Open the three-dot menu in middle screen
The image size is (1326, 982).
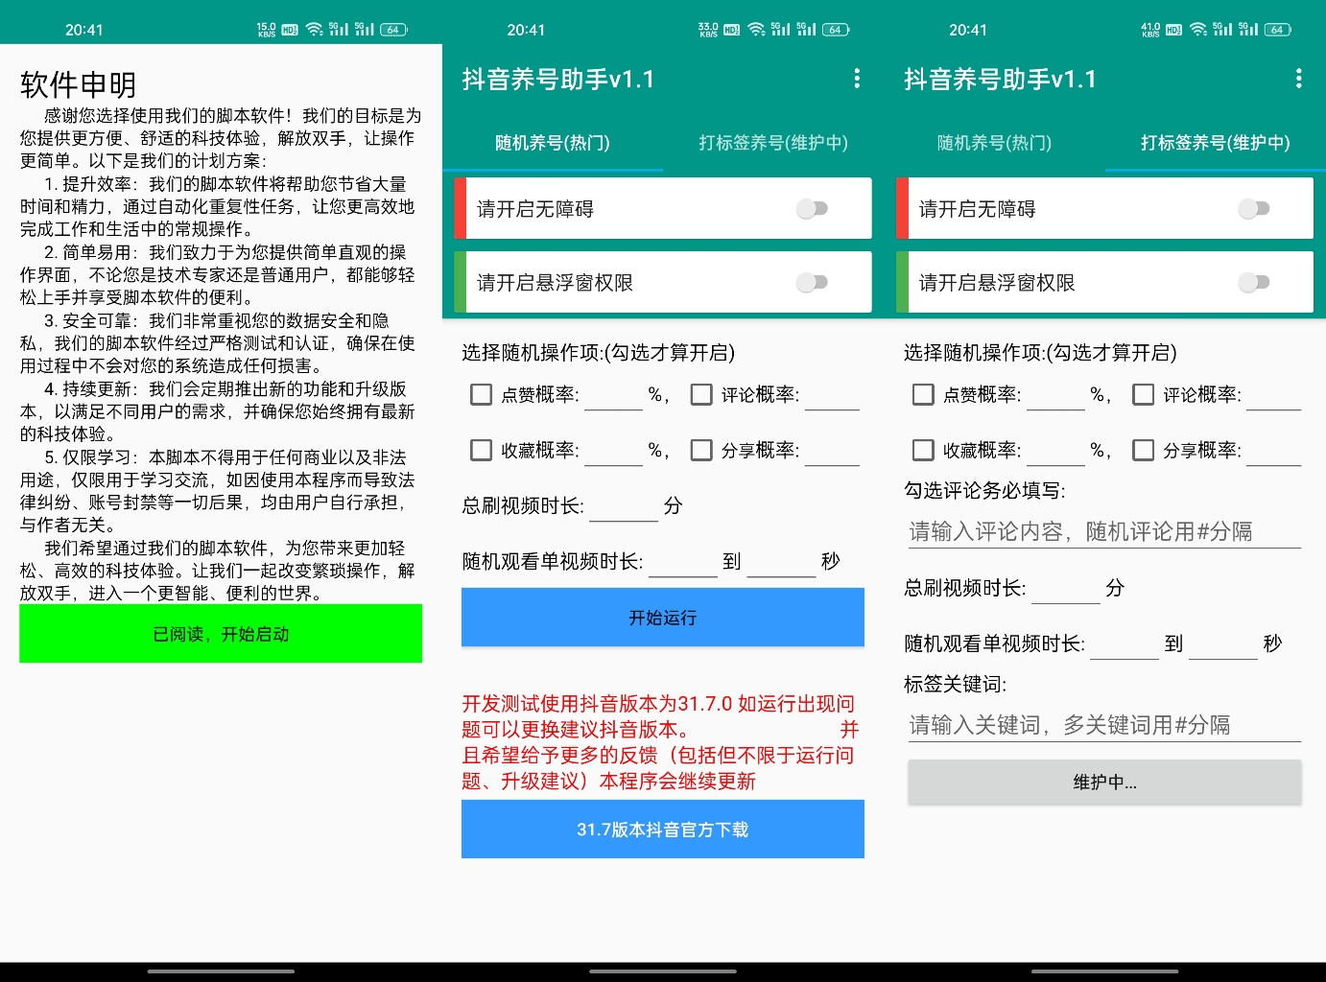857,79
